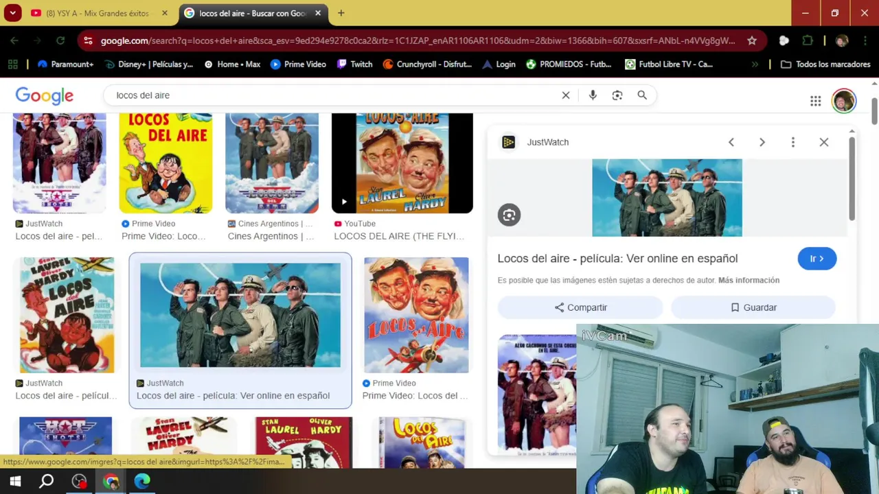This screenshot has height=494, width=879.
Task: Open the related poster below Compartir
Action: point(537,395)
